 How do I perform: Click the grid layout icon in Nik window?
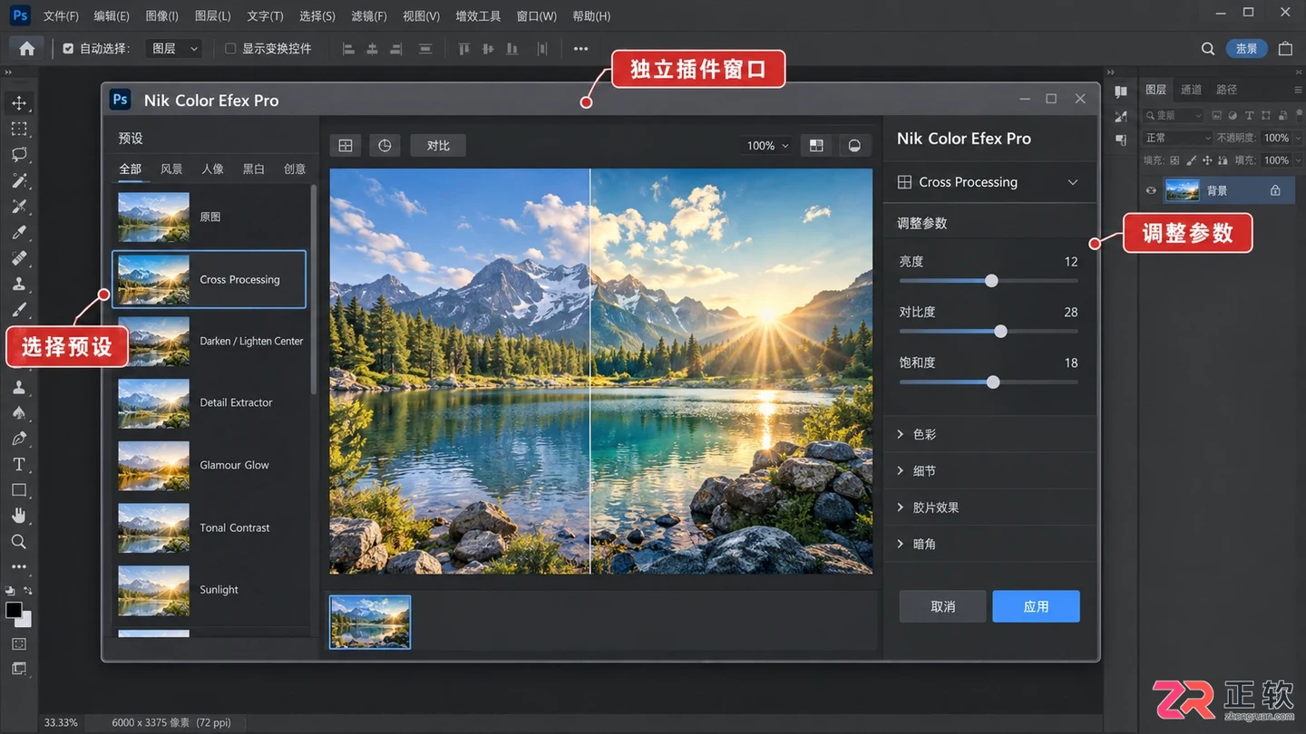[x=346, y=145]
